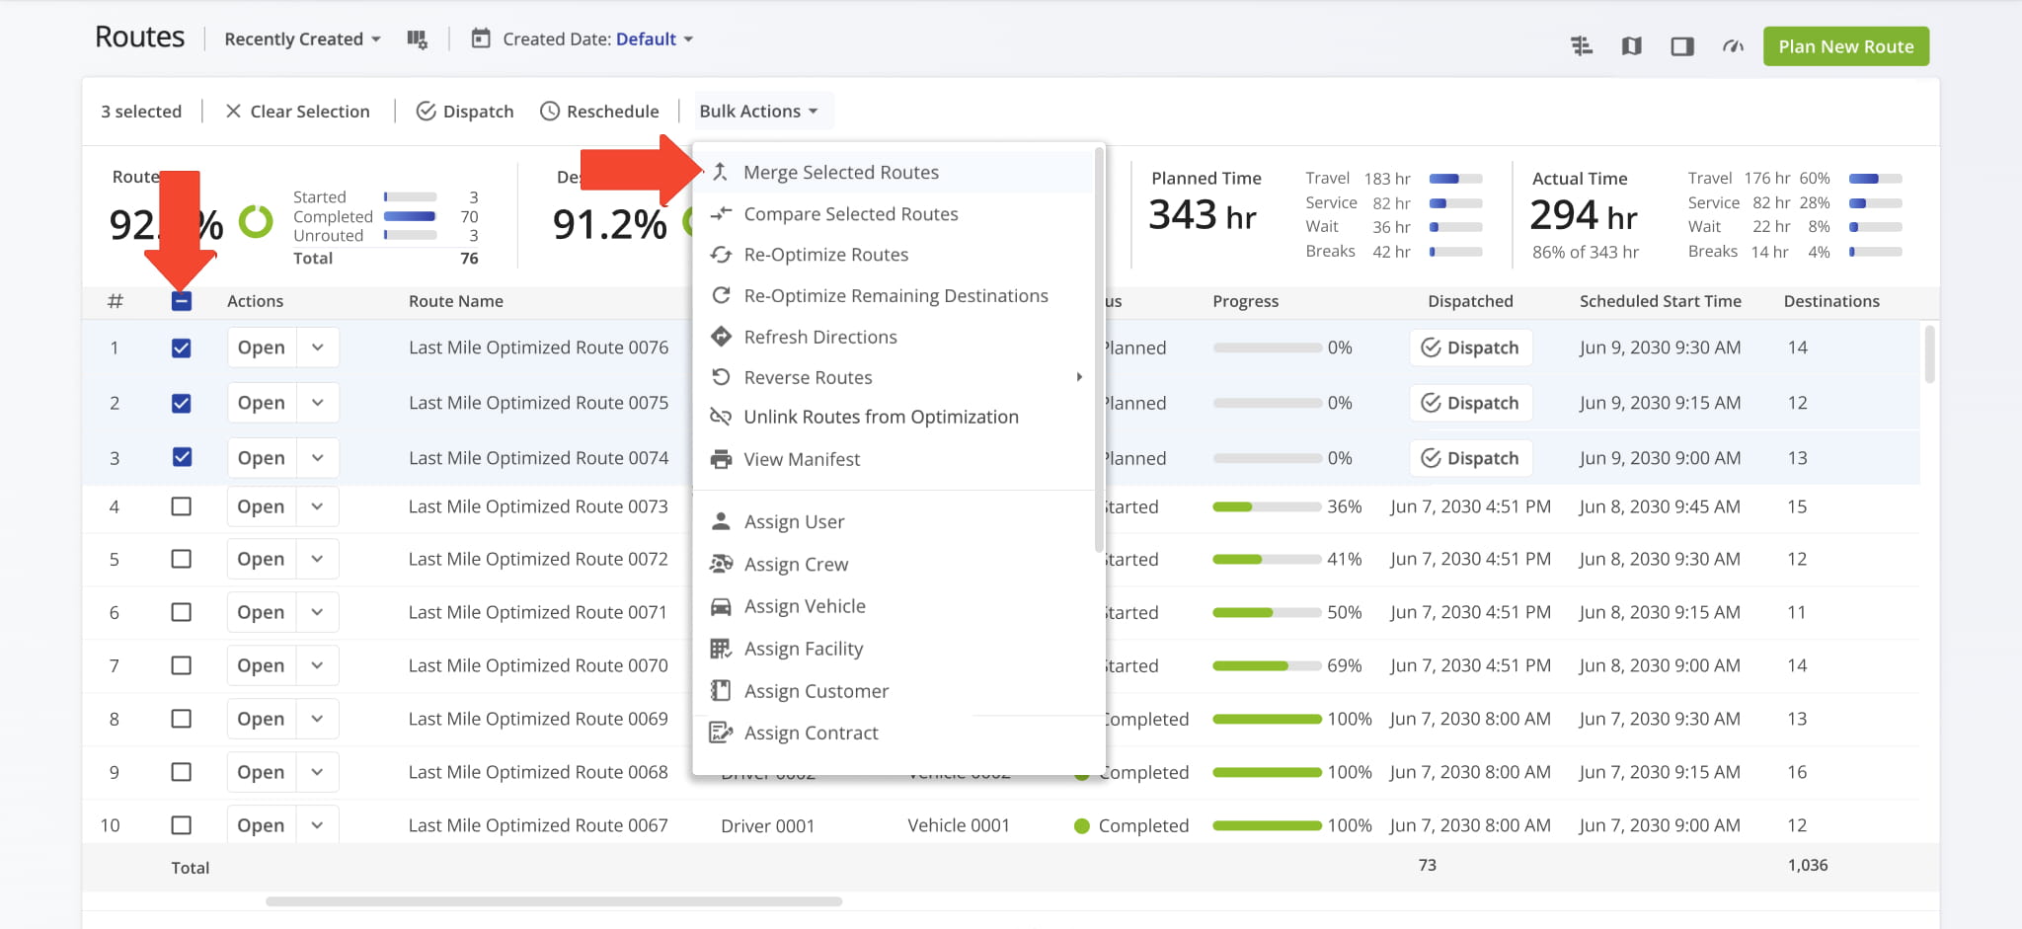
Task: Click the Gantt timeline view icon
Action: click(x=1582, y=46)
